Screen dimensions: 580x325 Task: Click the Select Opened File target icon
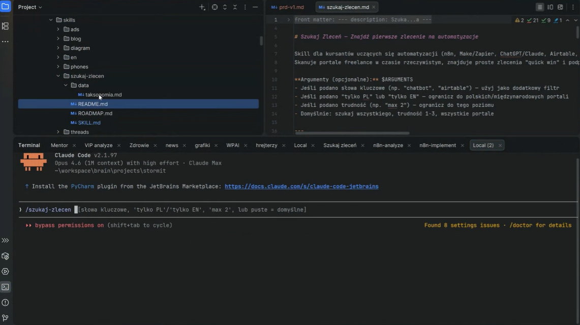pos(215,7)
